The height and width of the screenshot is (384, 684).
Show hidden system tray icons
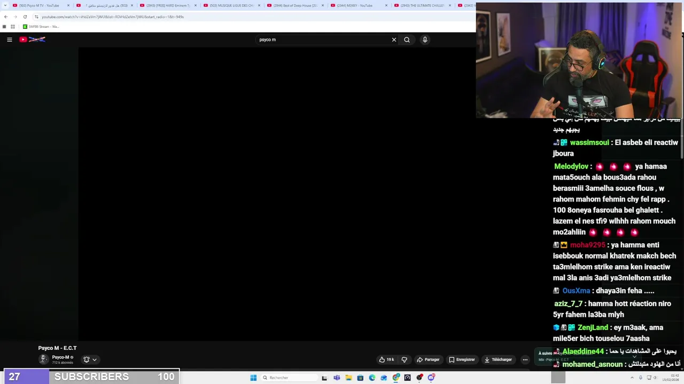click(x=632, y=378)
